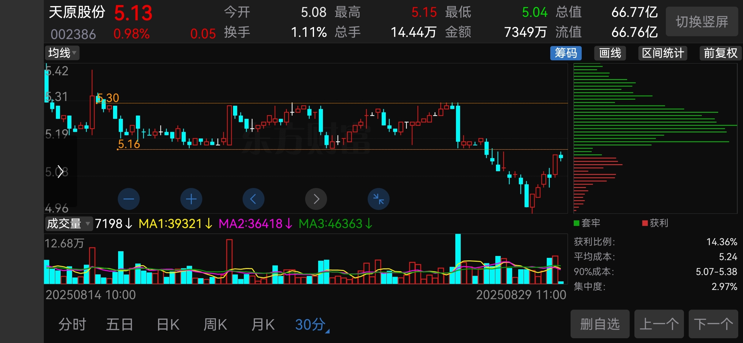Screen dimensions: 743x343
Task: Tap the 换手 1.11% value
Action: coord(309,32)
